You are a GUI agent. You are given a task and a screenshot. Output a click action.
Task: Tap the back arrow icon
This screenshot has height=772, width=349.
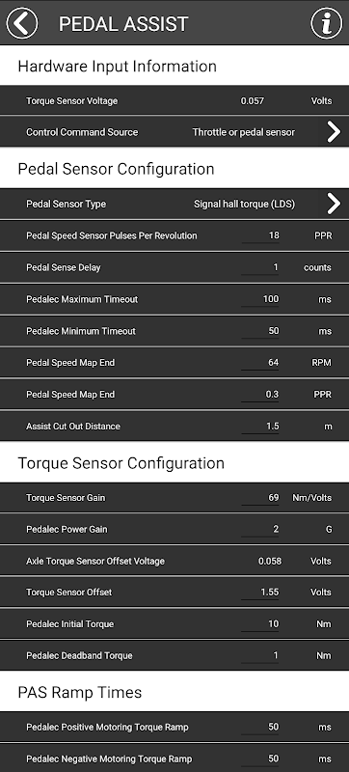pos(22,22)
